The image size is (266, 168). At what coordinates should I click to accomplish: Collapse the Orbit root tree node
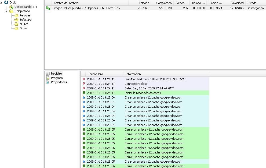coord(1,2)
